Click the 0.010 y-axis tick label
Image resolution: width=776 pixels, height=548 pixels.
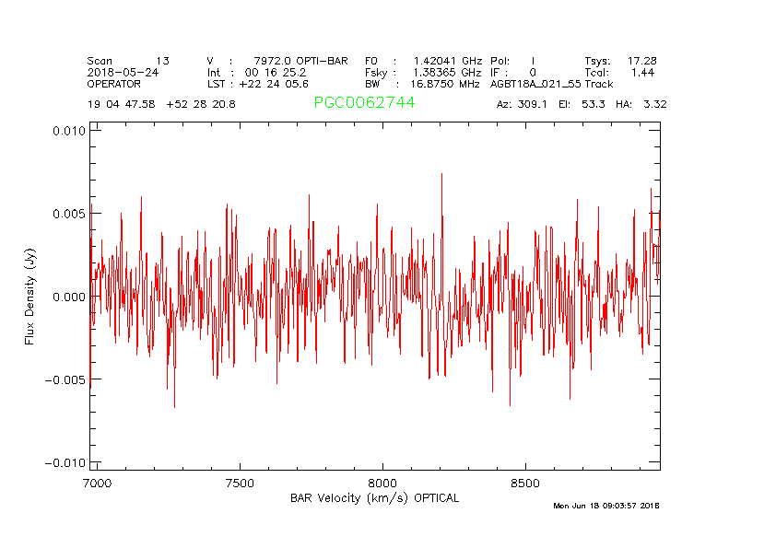point(69,131)
